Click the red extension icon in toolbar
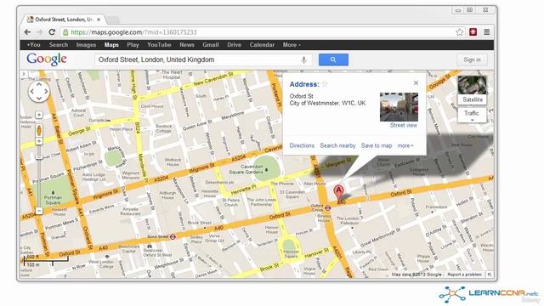 tap(473, 32)
